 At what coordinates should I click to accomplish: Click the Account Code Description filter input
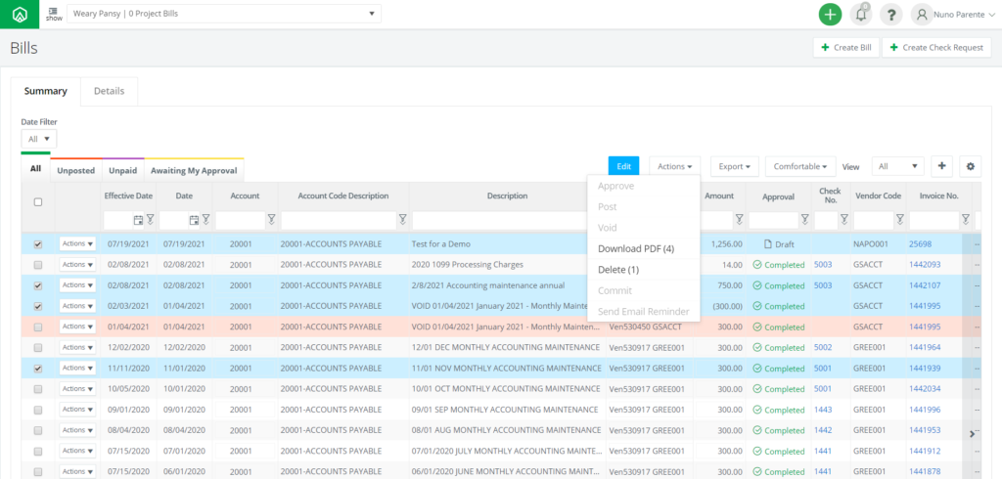click(x=339, y=220)
